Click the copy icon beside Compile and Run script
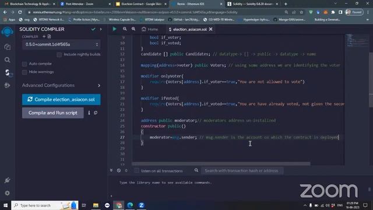 point(96,113)
